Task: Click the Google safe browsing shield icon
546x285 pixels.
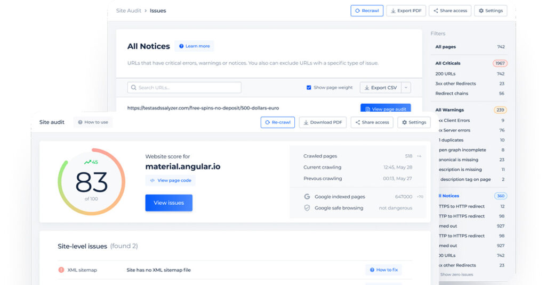Action: pyautogui.click(x=307, y=208)
